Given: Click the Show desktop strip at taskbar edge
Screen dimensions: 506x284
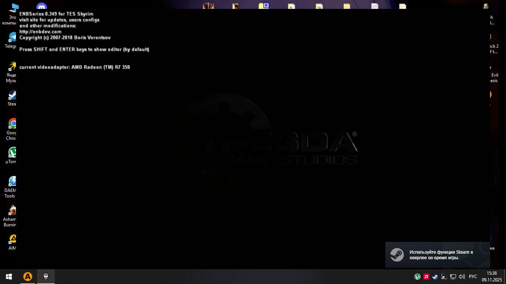Looking at the screenshot, I should [x=505, y=277].
